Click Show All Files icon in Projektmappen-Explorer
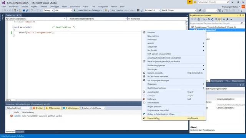The height and width of the screenshot is (138, 246). point(219,20)
